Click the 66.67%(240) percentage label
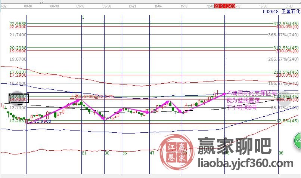This screenshot has height=178, width=301. [285, 108]
